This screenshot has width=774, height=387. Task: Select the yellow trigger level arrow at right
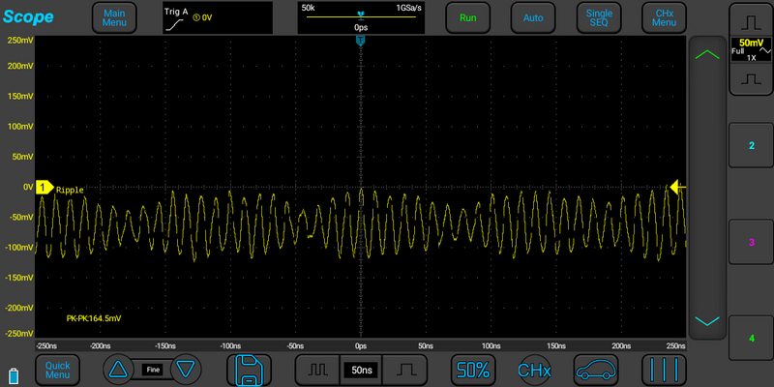678,187
